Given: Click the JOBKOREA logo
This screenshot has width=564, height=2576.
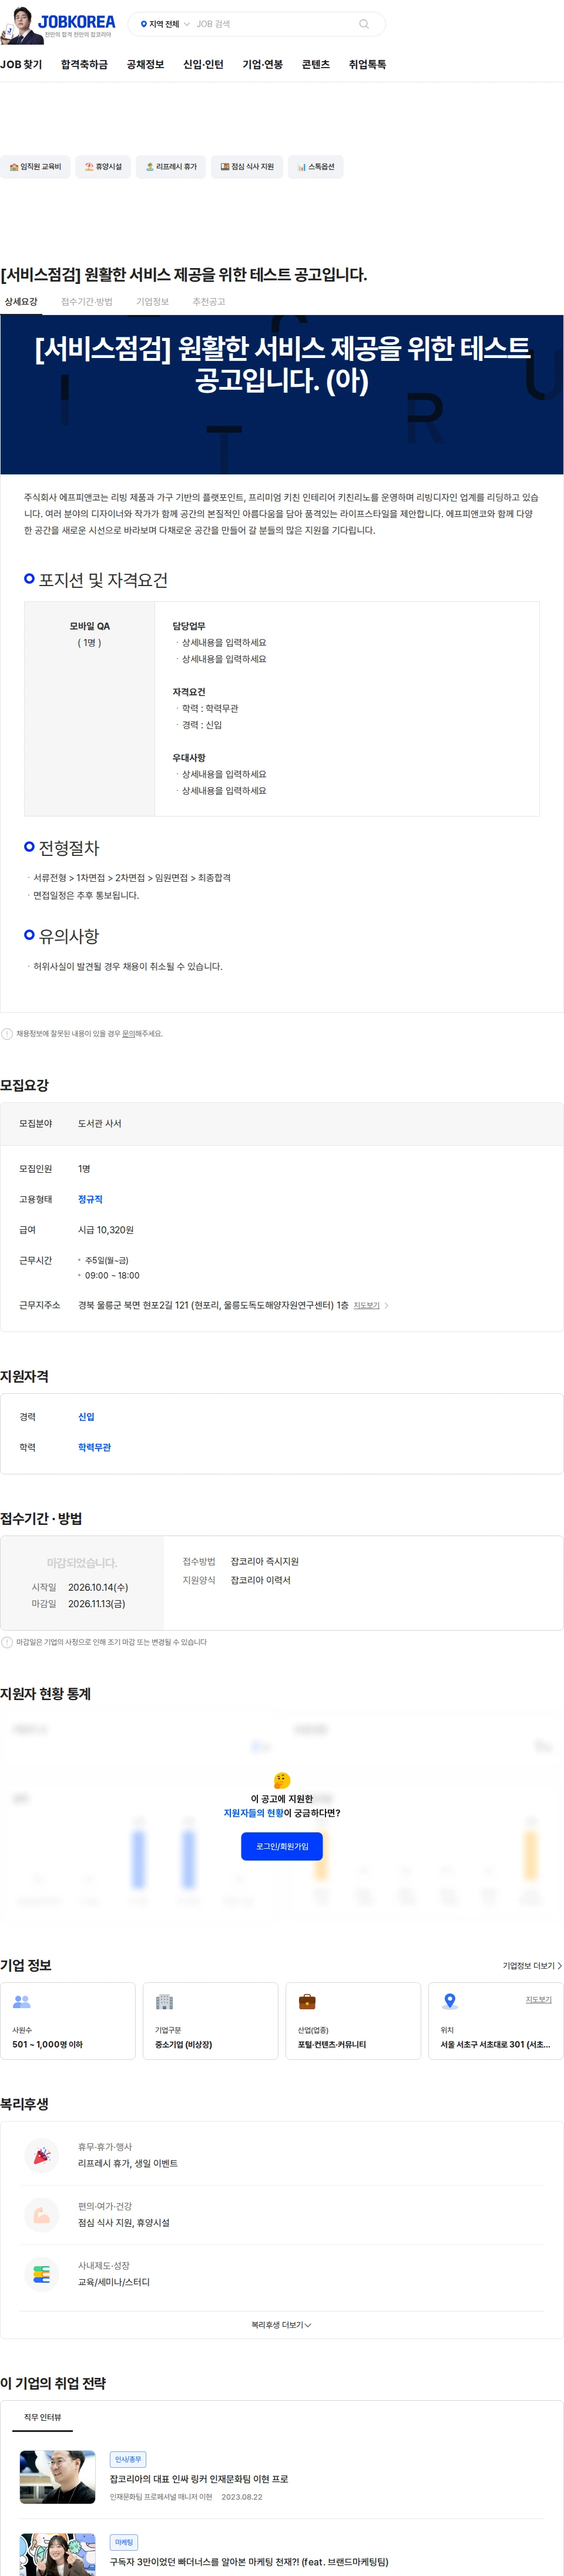Looking at the screenshot, I should click(x=76, y=22).
